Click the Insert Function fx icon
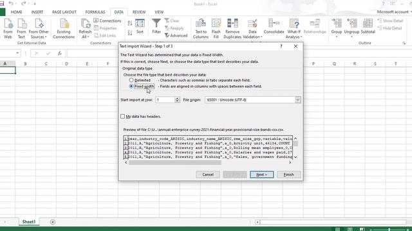This screenshot has height=231, width=412. click(60, 53)
